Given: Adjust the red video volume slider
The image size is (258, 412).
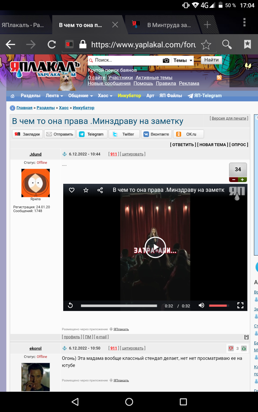Looking at the screenshot, I should pyautogui.click(x=219, y=305).
